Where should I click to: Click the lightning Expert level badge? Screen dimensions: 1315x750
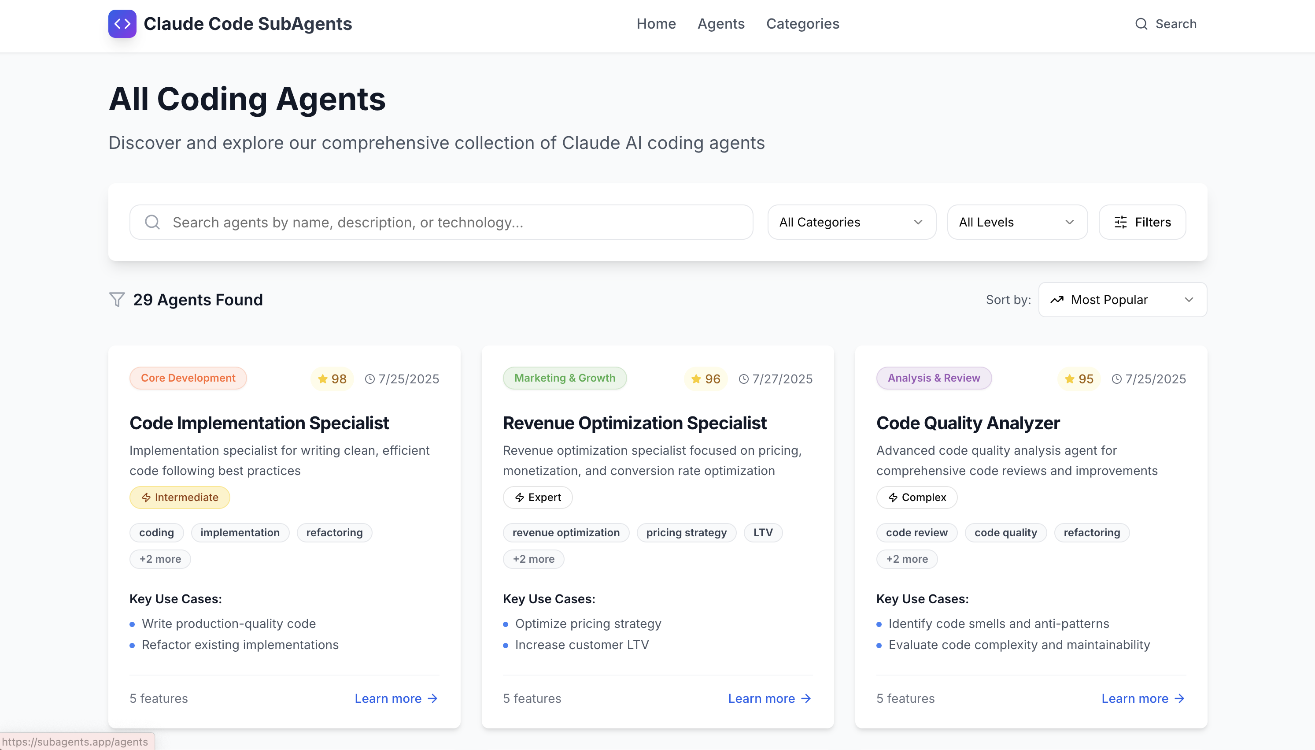[x=537, y=497]
